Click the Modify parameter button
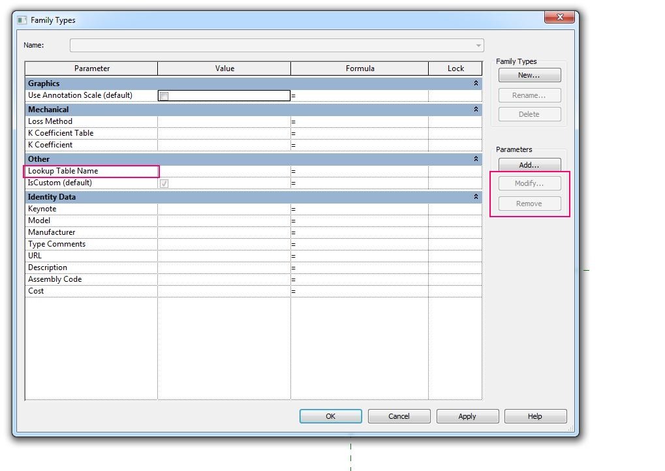This screenshot has width=665, height=471. (529, 183)
